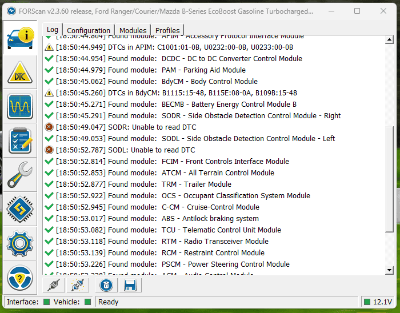Click the Interface green status indicator
This screenshot has width=400, height=313.
(x=46, y=302)
